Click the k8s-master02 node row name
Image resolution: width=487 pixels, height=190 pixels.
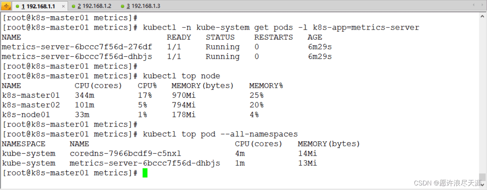[31, 105]
